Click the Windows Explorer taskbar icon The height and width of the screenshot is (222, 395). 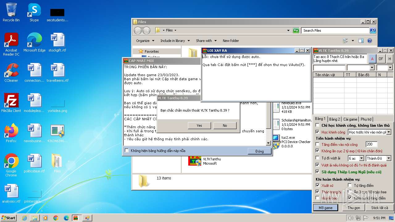(35, 218)
